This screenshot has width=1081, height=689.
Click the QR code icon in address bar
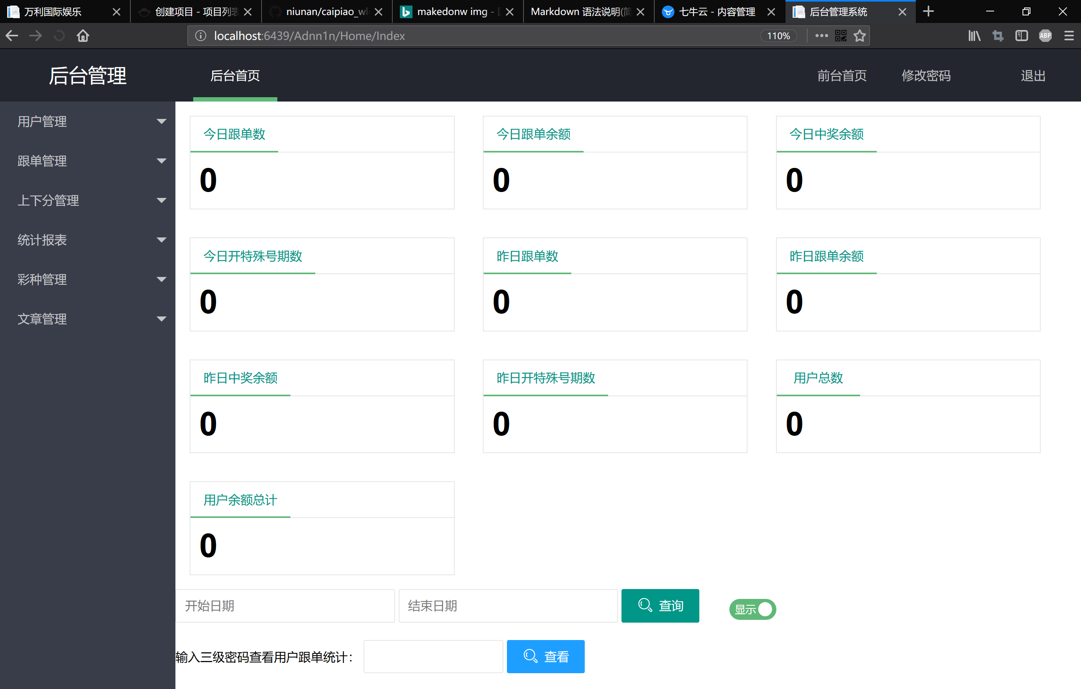(841, 36)
